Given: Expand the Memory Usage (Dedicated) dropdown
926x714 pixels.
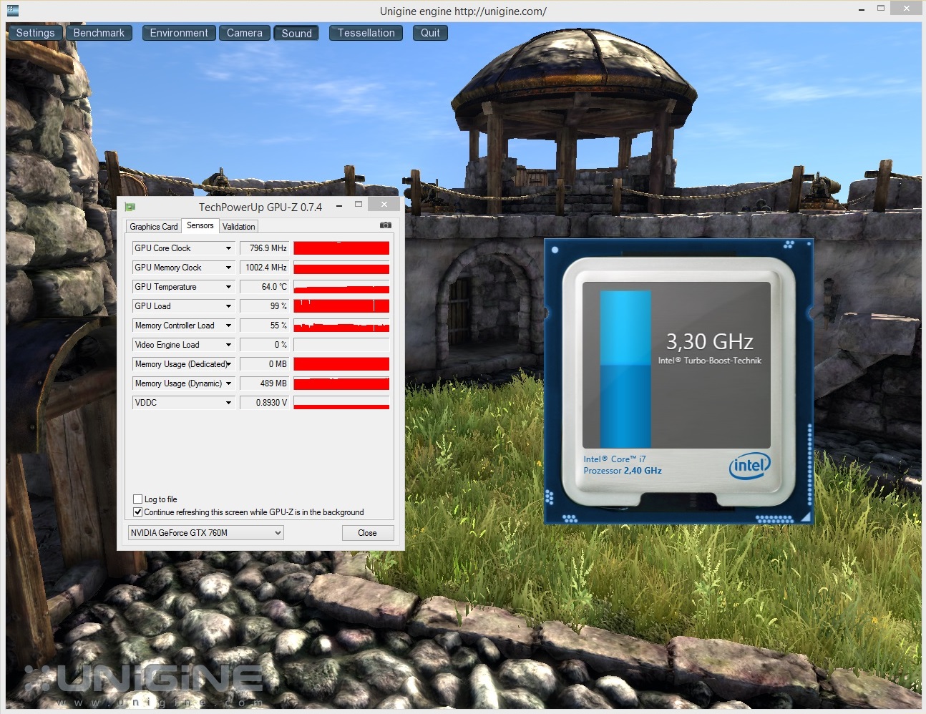Looking at the screenshot, I should pyautogui.click(x=228, y=364).
